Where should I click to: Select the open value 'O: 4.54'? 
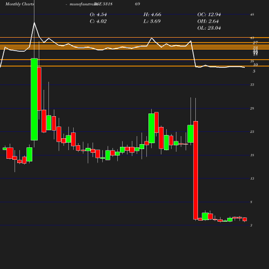point(98,15)
